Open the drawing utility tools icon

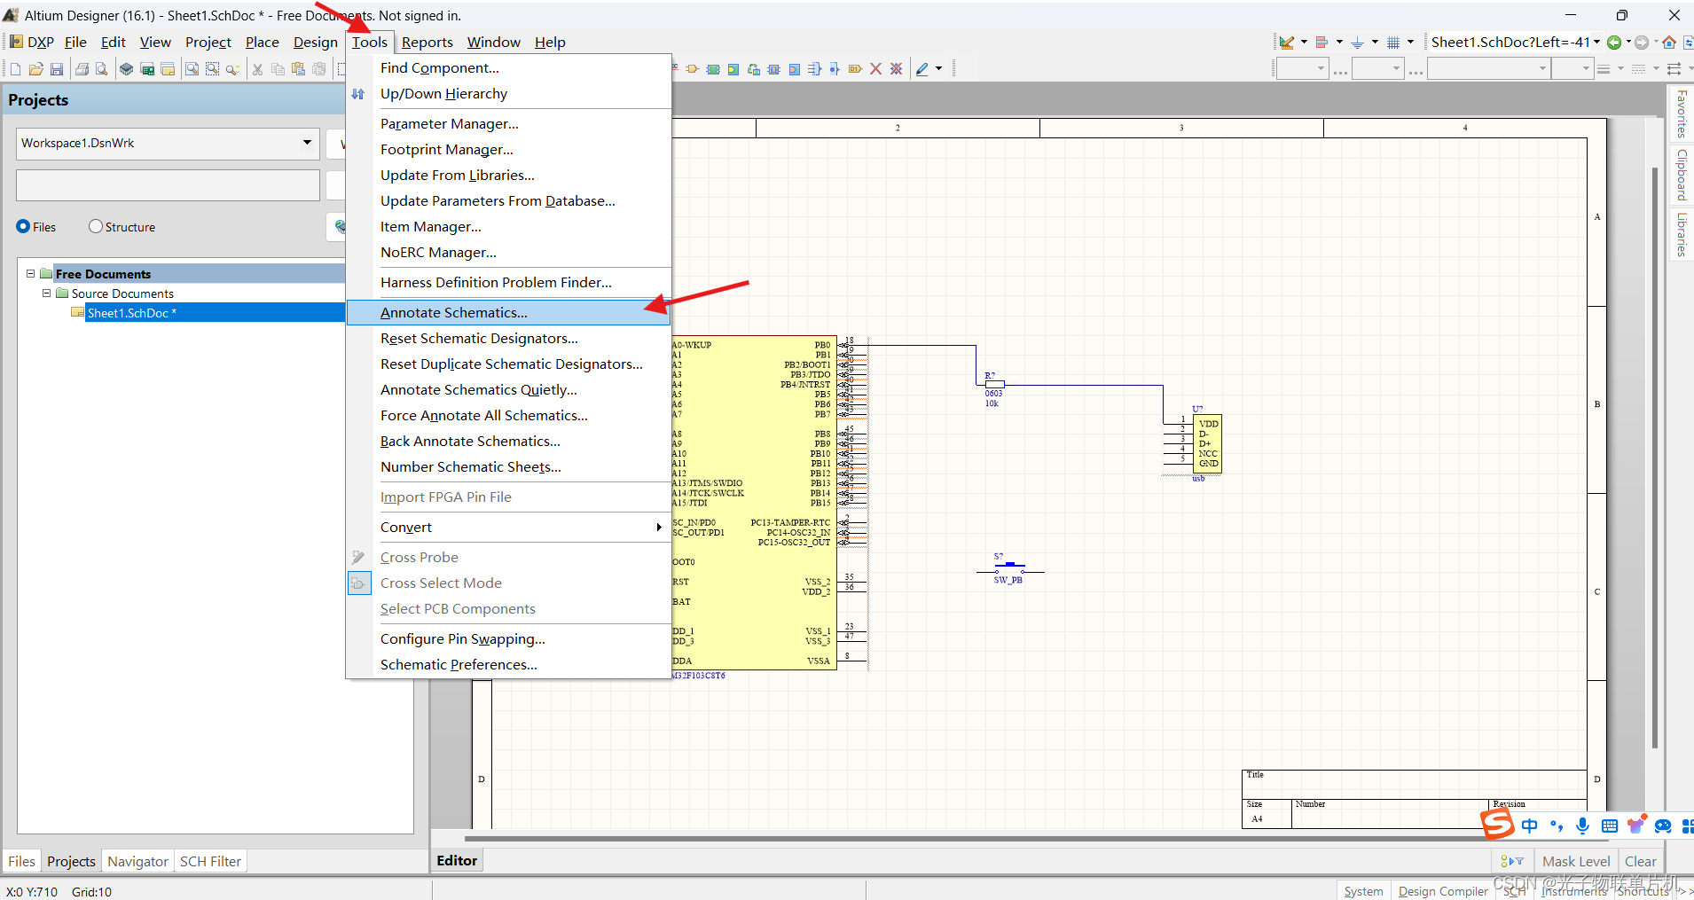point(1286,42)
